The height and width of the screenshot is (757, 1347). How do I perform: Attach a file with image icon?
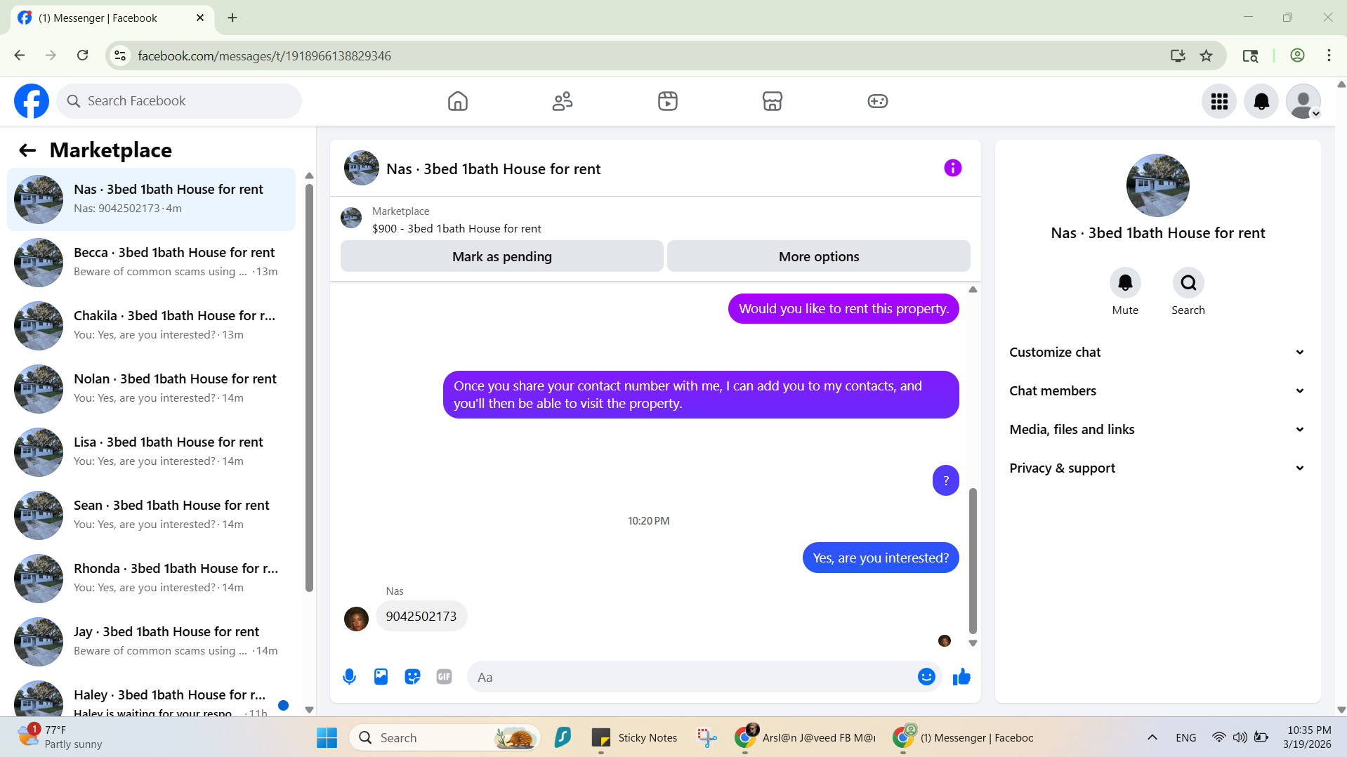pos(381,677)
